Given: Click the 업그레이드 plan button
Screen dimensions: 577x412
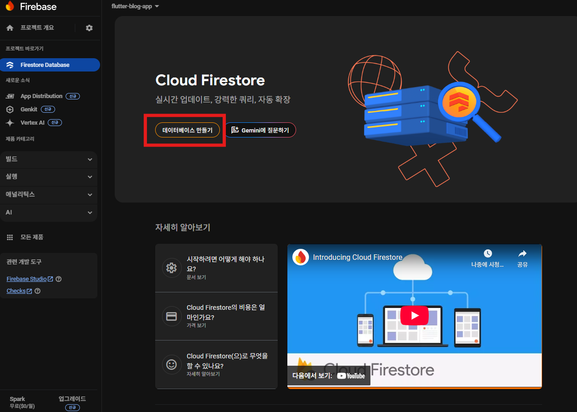Looking at the screenshot, I should pyautogui.click(x=72, y=399).
